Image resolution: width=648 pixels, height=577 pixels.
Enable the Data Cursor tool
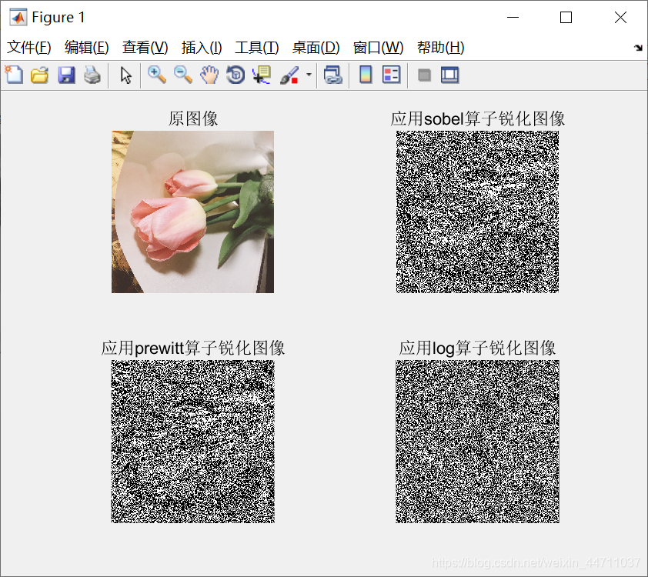pos(262,75)
